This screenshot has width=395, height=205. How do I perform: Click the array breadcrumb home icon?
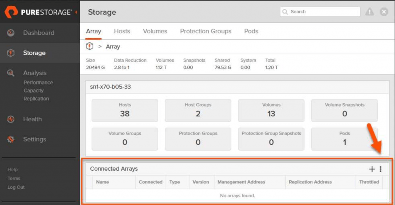tap(89, 46)
